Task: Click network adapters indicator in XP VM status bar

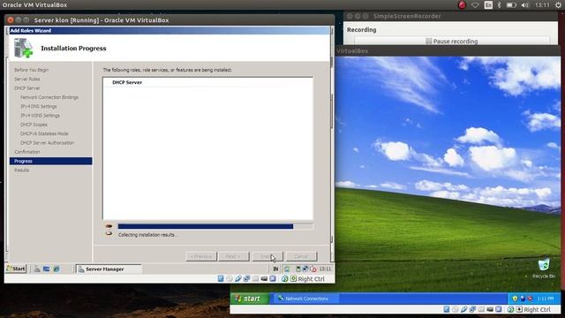Action: tap(472, 309)
